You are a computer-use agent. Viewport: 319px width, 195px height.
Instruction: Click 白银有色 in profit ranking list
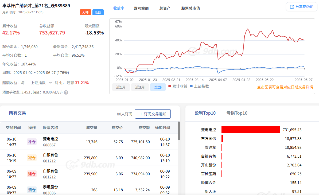pos(209,156)
